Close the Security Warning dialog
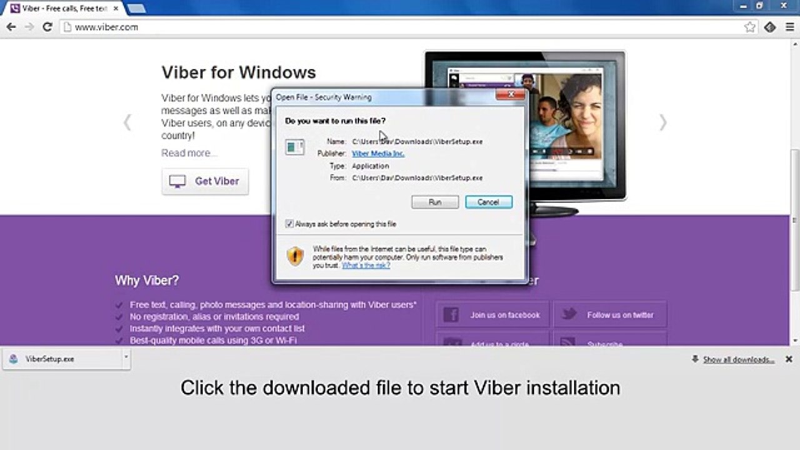This screenshot has height=450, width=800. coord(511,96)
